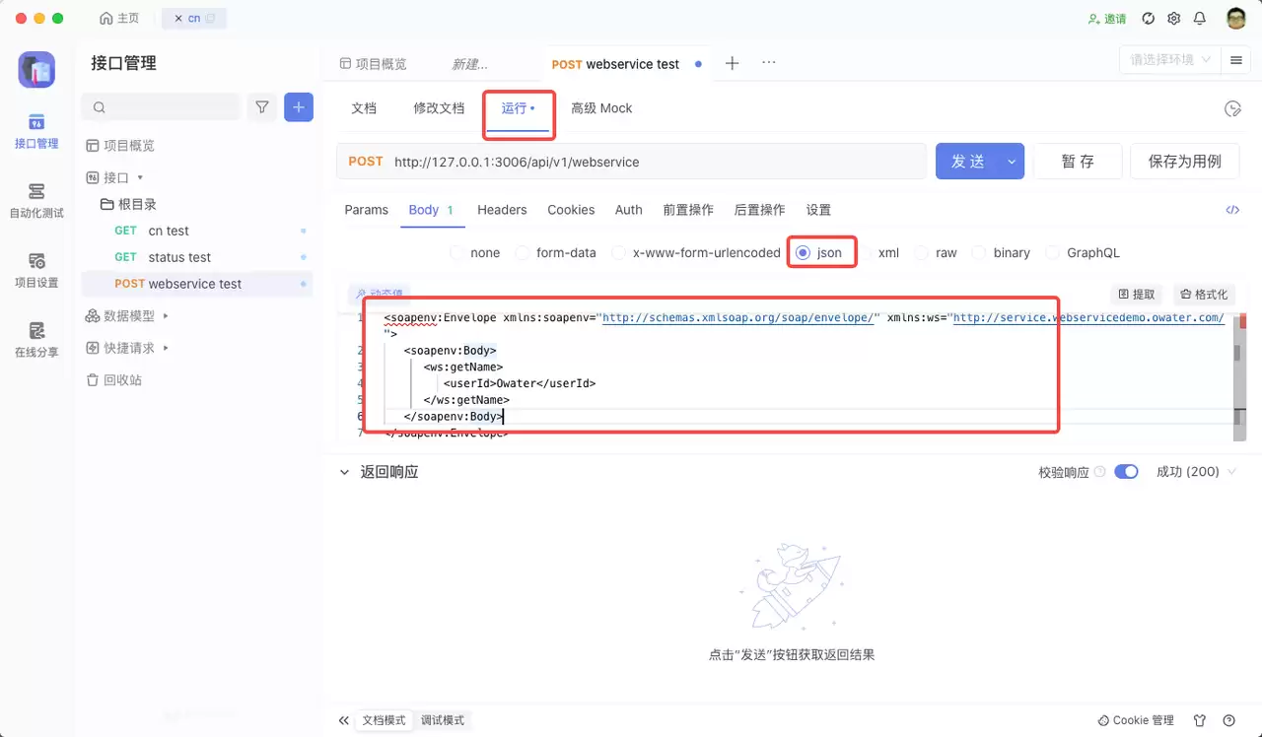The image size is (1262, 737).
Task: Open the tab overflow ellipsis menu
Action: (769, 62)
